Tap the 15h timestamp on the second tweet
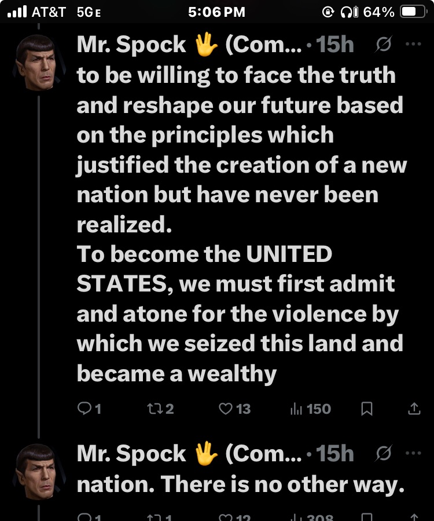 (335, 454)
